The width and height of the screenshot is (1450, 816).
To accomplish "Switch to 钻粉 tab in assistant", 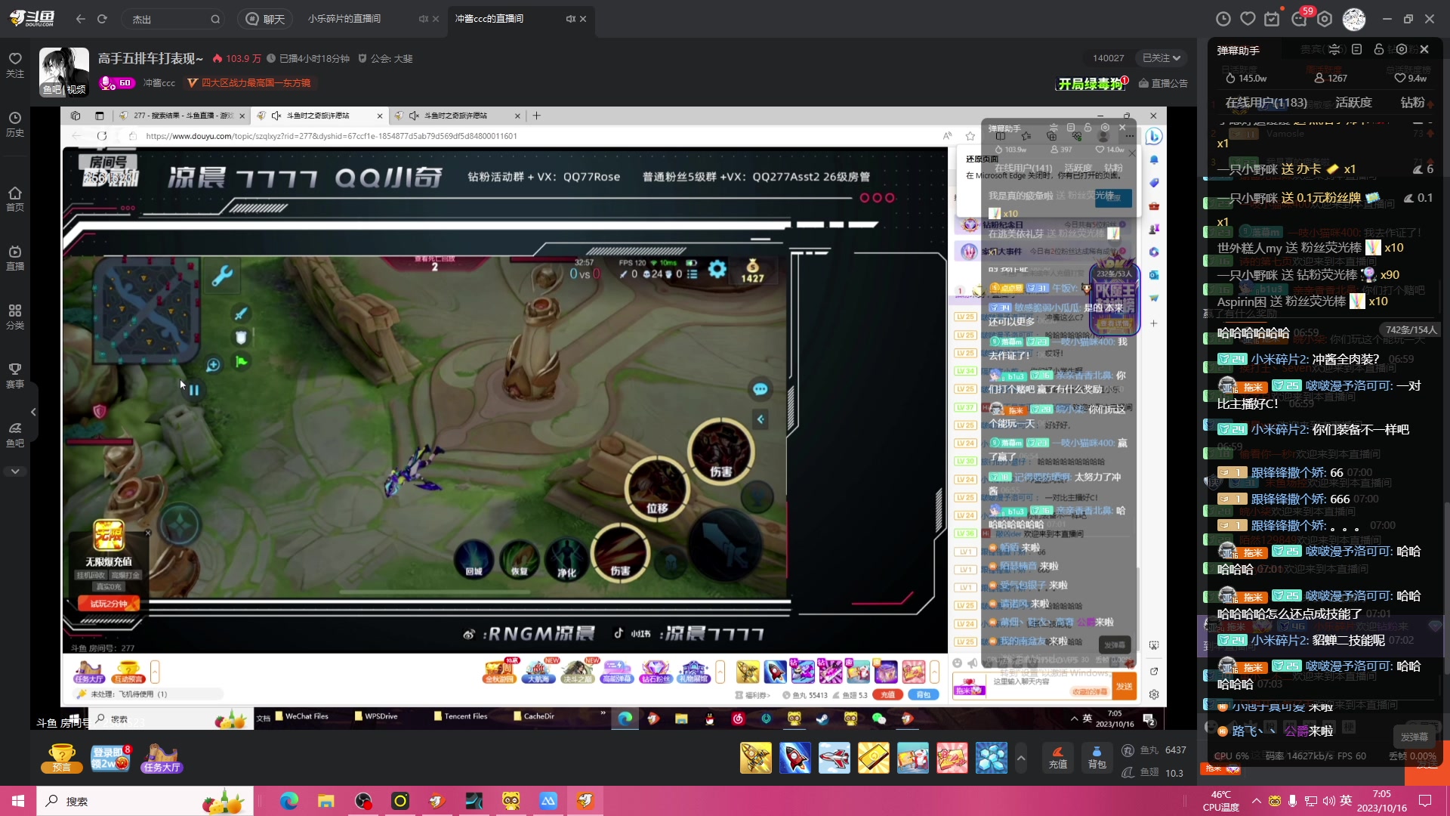I will [x=1413, y=102].
